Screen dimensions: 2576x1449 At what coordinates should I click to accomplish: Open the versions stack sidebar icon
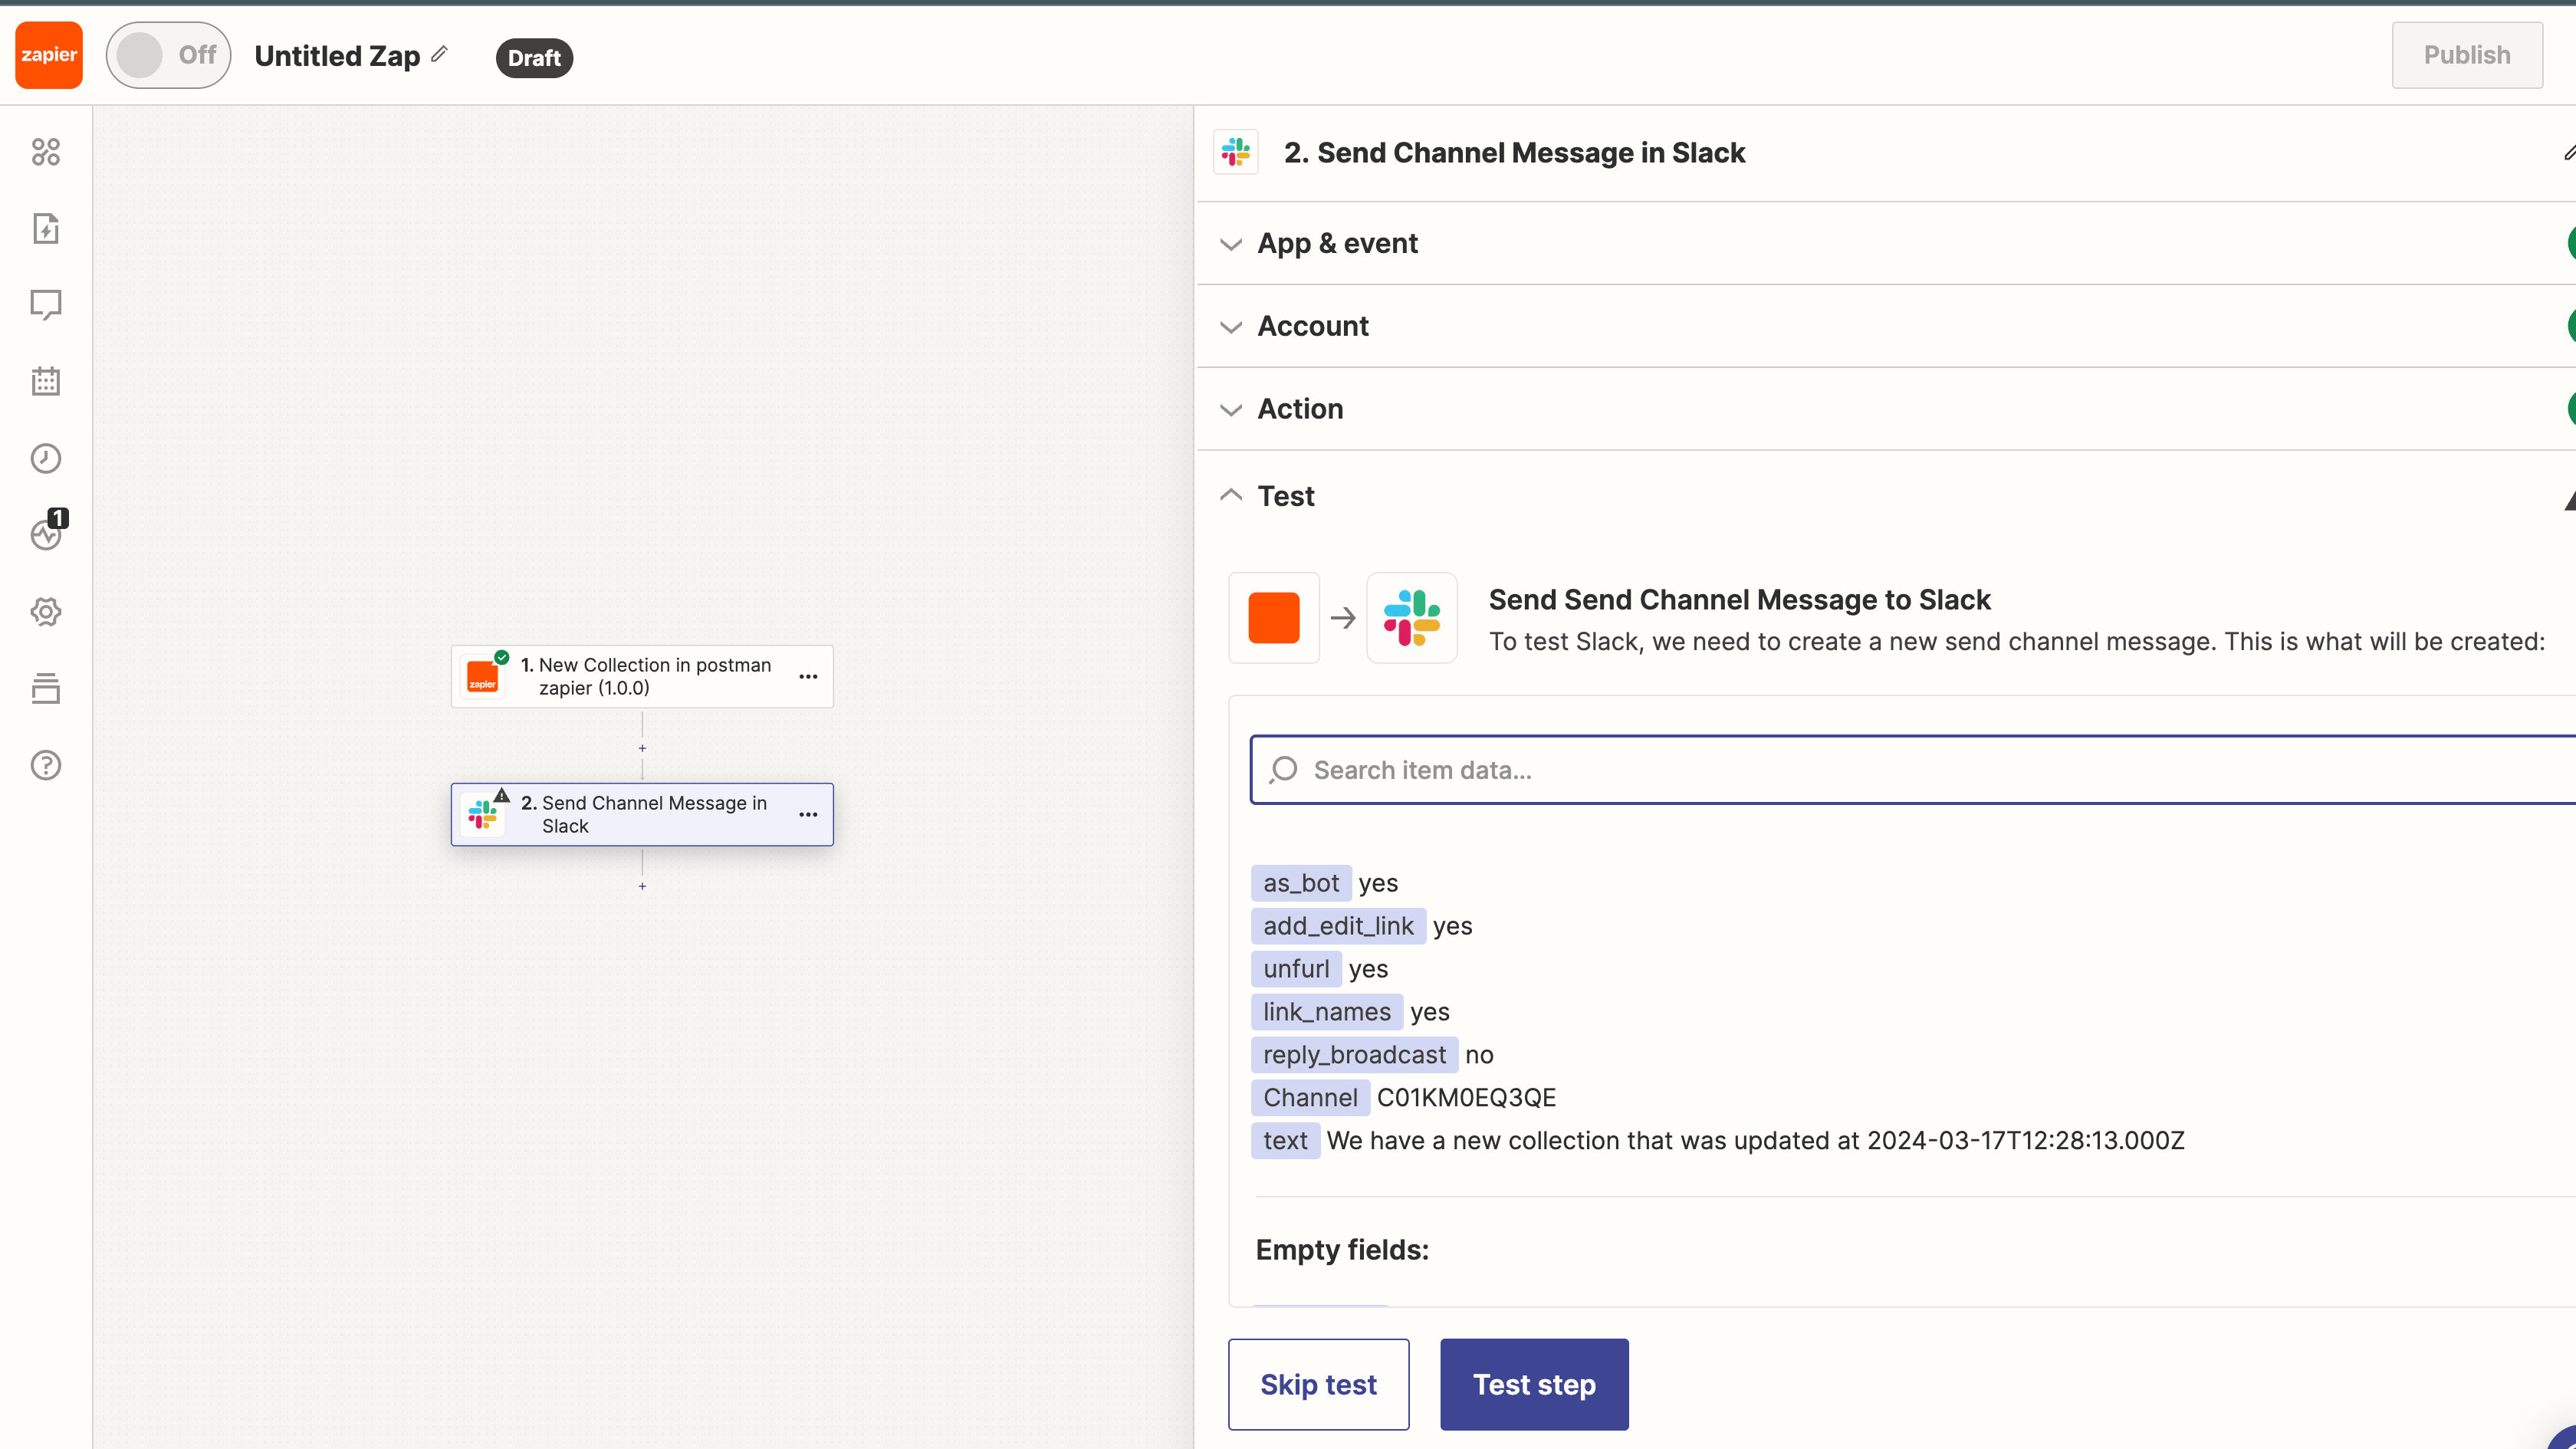46,688
